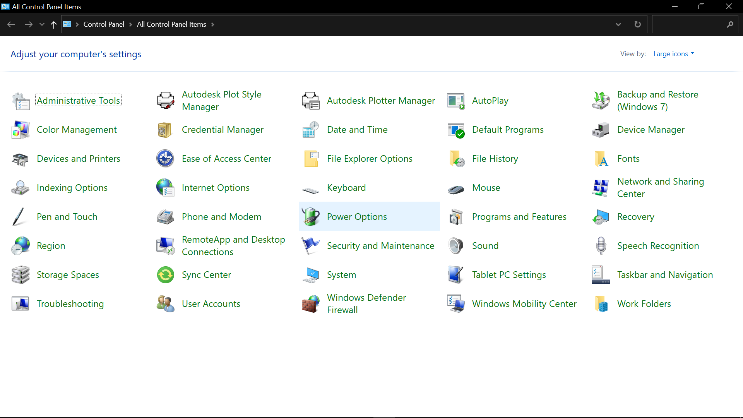Click the File Explorer Options folder icon
The width and height of the screenshot is (743, 418).
[311, 159]
